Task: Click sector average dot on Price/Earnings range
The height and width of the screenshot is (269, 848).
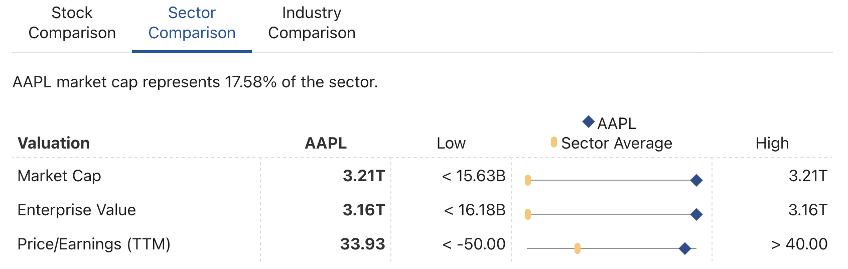Action: click(x=578, y=248)
